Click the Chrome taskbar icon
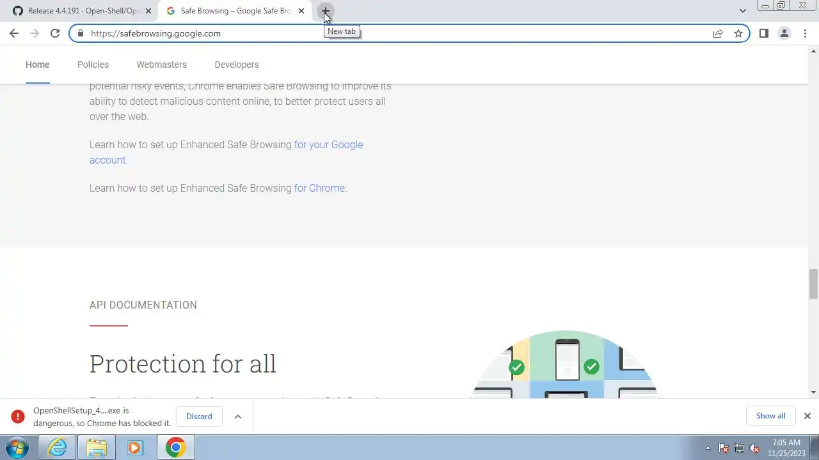Image resolution: width=819 pixels, height=460 pixels. click(175, 447)
